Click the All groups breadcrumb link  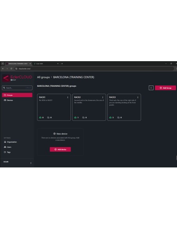[43, 77]
